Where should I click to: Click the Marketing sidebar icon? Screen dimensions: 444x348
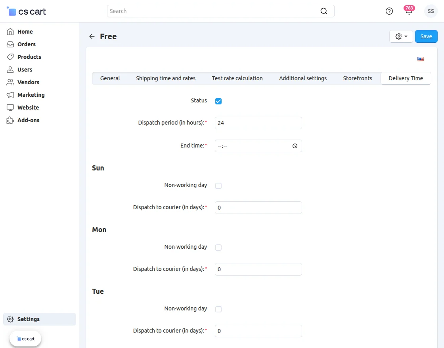[10, 95]
